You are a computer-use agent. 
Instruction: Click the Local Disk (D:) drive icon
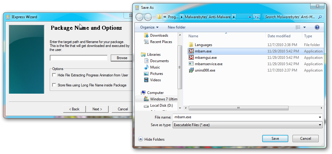tap(146, 105)
